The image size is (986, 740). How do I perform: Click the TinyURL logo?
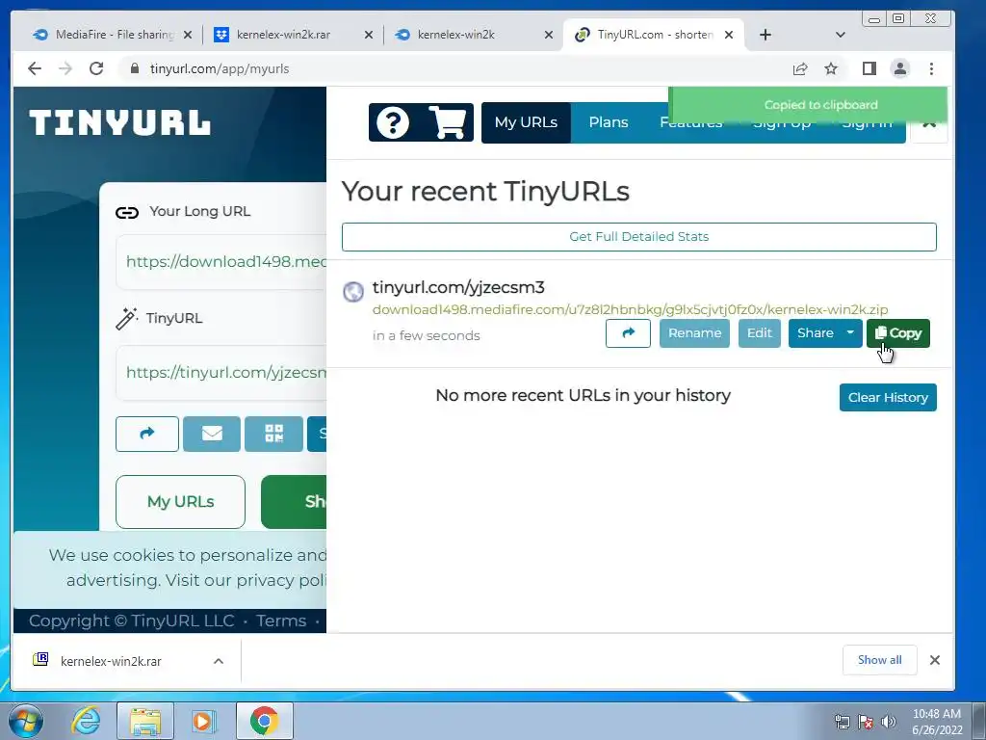pyautogui.click(x=119, y=122)
